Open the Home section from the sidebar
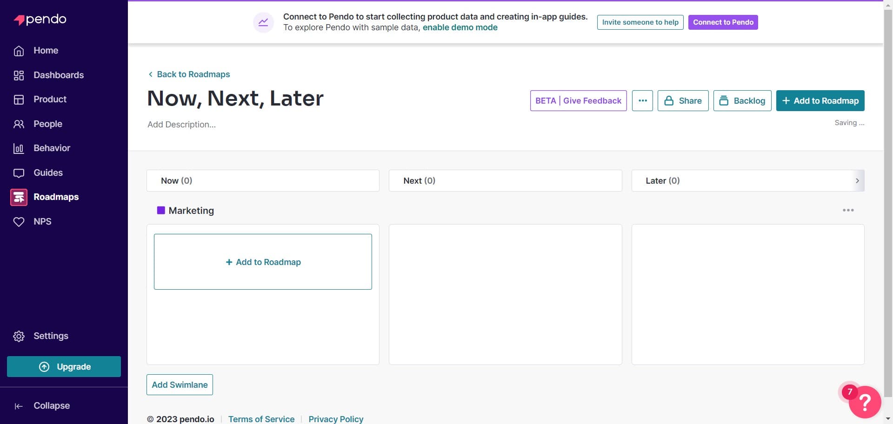Screen dimensions: 893x424 pos(45,50)
